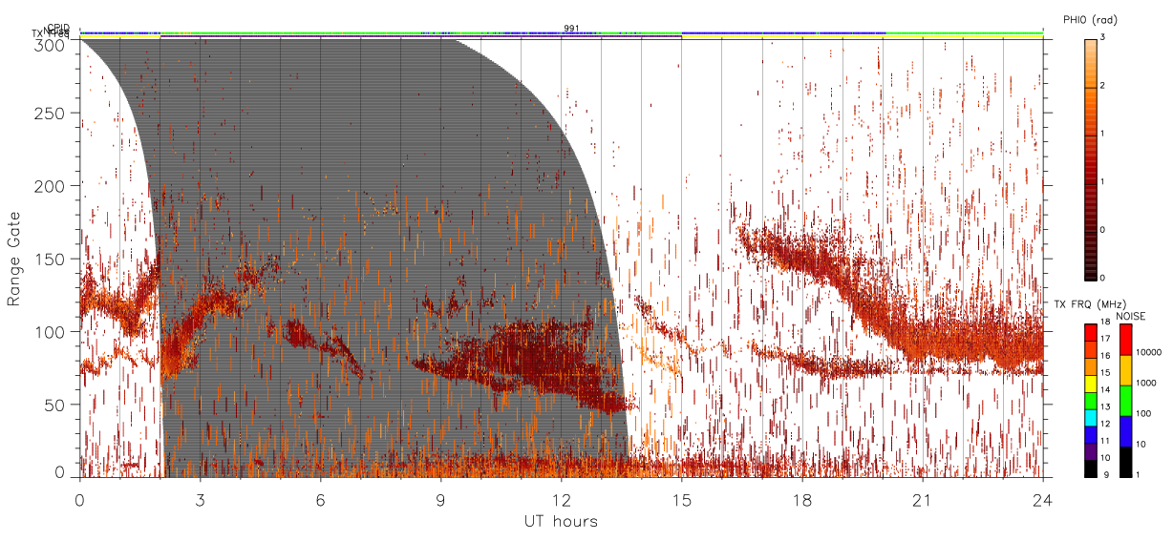Click TX FRQ legend label '14'
Screen dimensions: 1173x541
pos(1104,389)
